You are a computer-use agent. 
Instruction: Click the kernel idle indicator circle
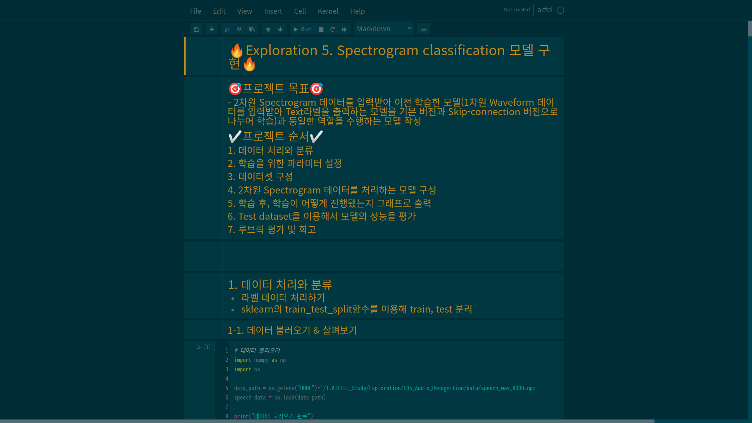click(560, 10)
